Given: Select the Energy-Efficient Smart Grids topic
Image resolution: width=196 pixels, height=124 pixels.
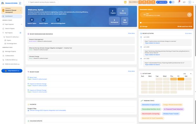Looking at the screenshot, I should 173,105.
